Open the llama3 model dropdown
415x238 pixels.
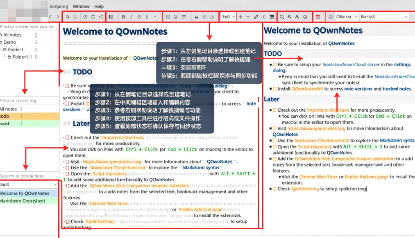tap(384, 17)
